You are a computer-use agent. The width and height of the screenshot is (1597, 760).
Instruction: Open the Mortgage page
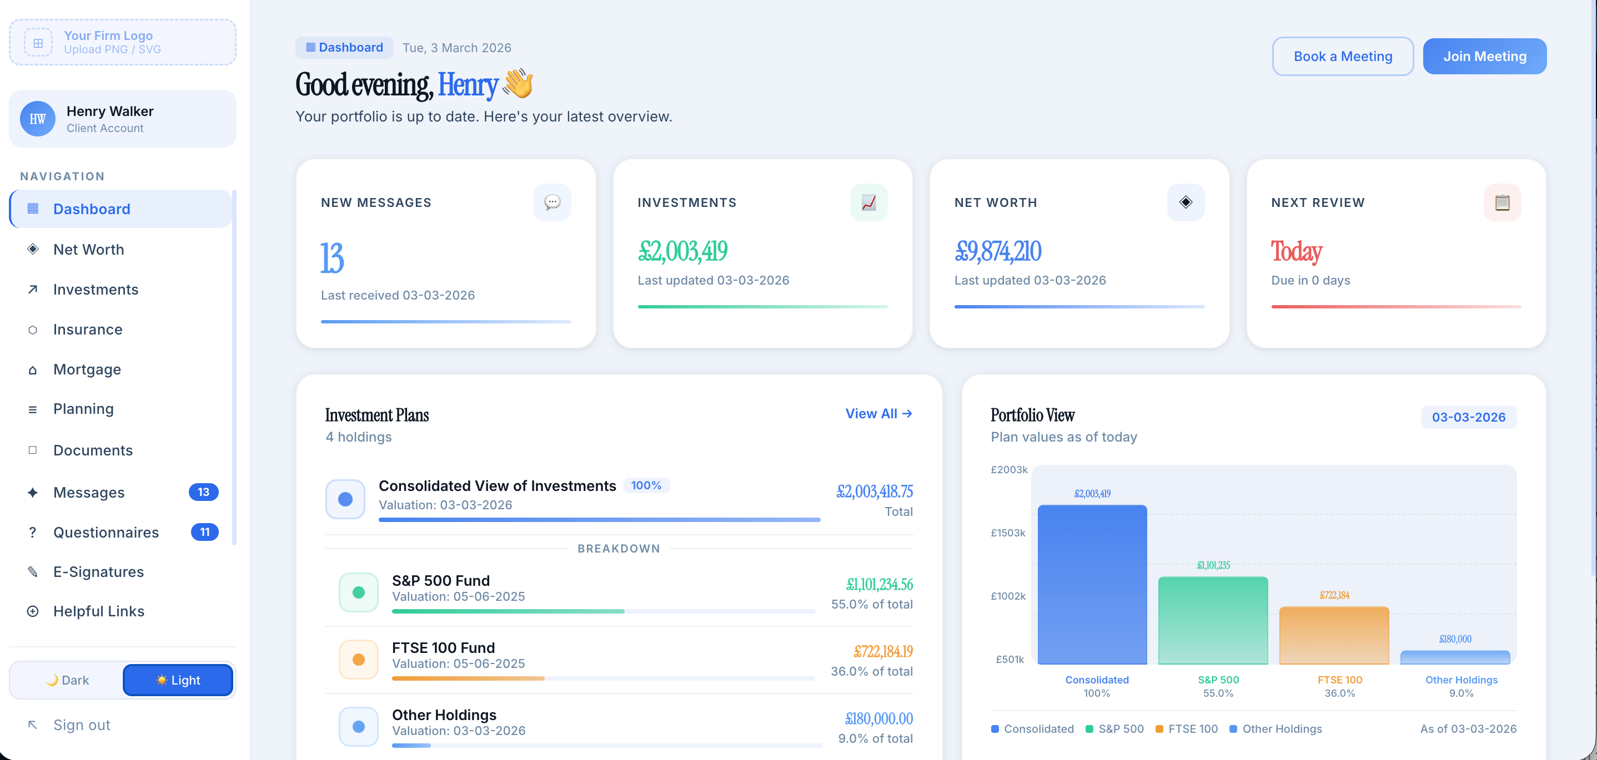pyautogui.click(x=121, y=370)
